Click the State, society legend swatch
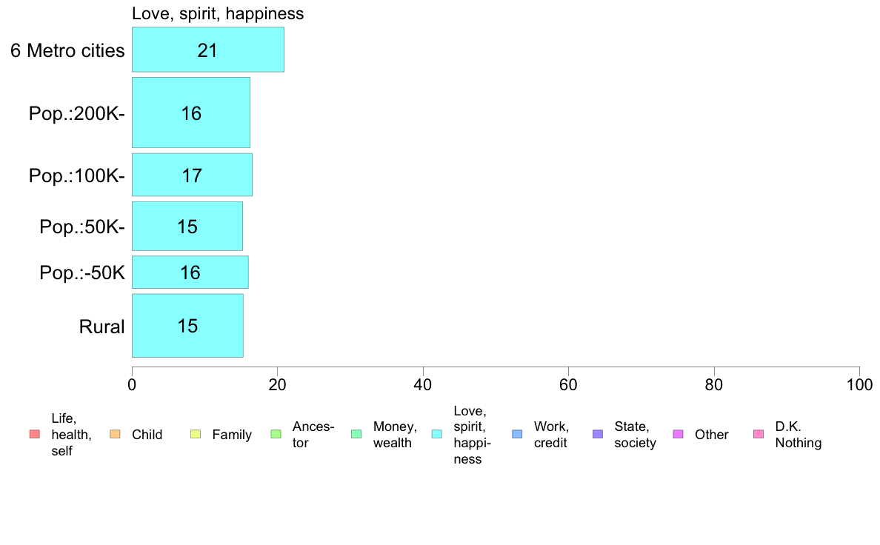This screenshot has width=880, height=545. [x=598, y=435]
